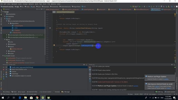This screenshot has width=178, height=100.
Task: Collapse the res folder
Action: click(5, 39)
